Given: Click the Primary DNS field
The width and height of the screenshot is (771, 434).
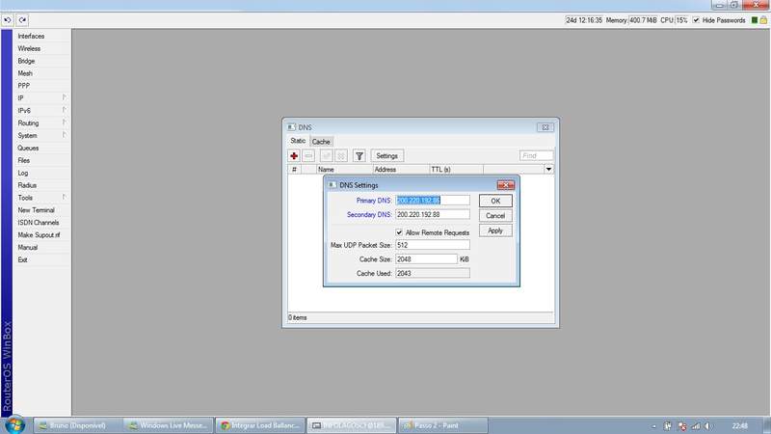Looking at the screenshot, I should tap(432, 201).
